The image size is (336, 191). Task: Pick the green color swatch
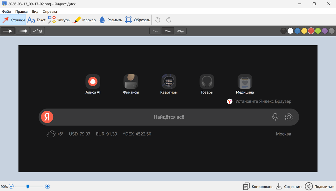pyautogui.click(x=318, y=31)
